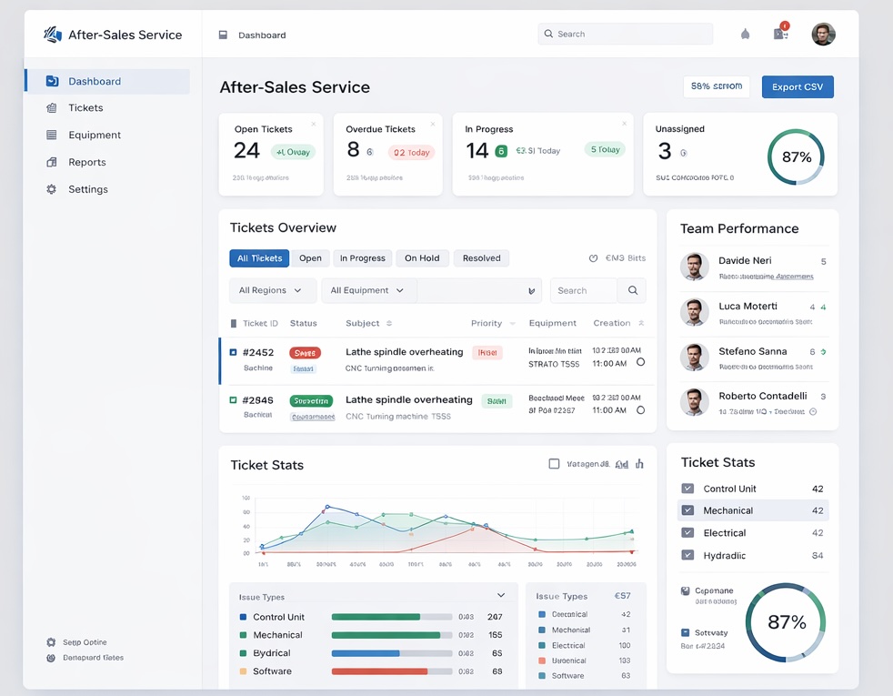Click the Control Unit progress bar
This screenshot has width=893, height=696.
pyautogui.click(x=391, y=617)
